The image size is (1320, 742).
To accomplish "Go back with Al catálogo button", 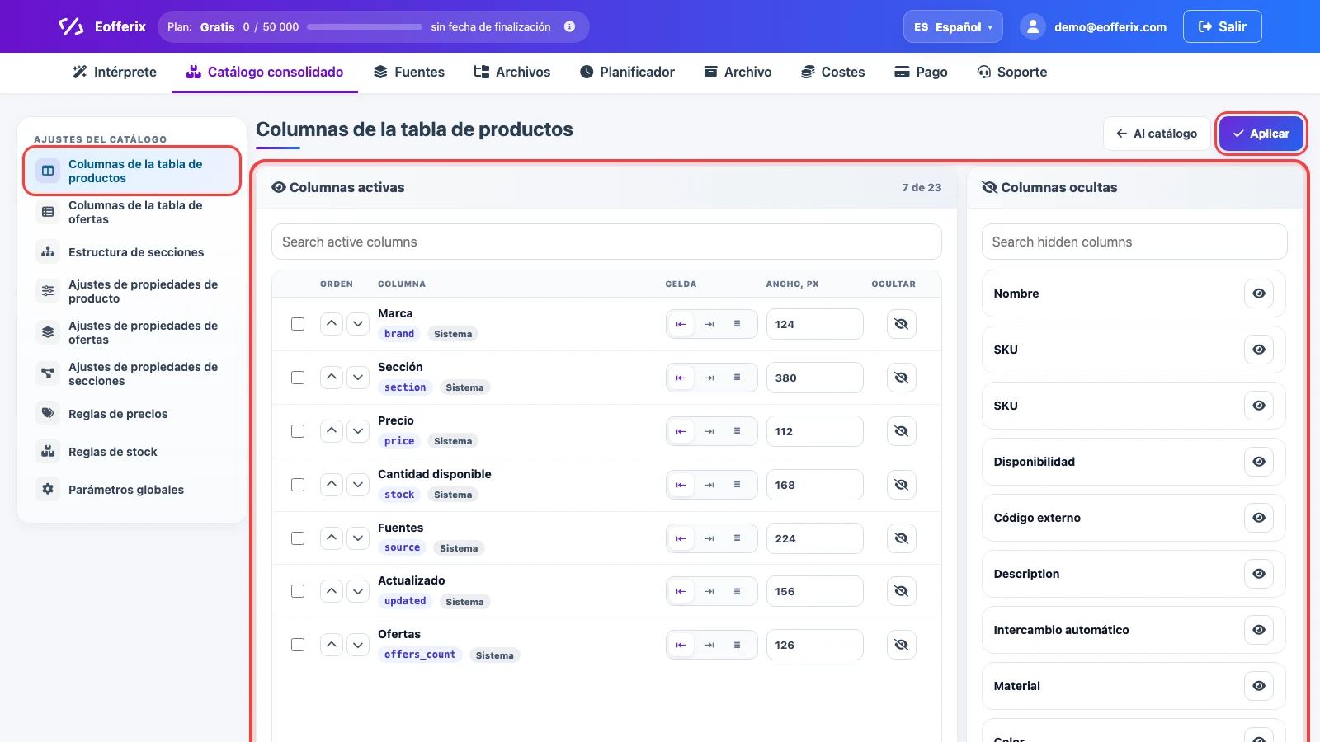I will point(1157,134).
